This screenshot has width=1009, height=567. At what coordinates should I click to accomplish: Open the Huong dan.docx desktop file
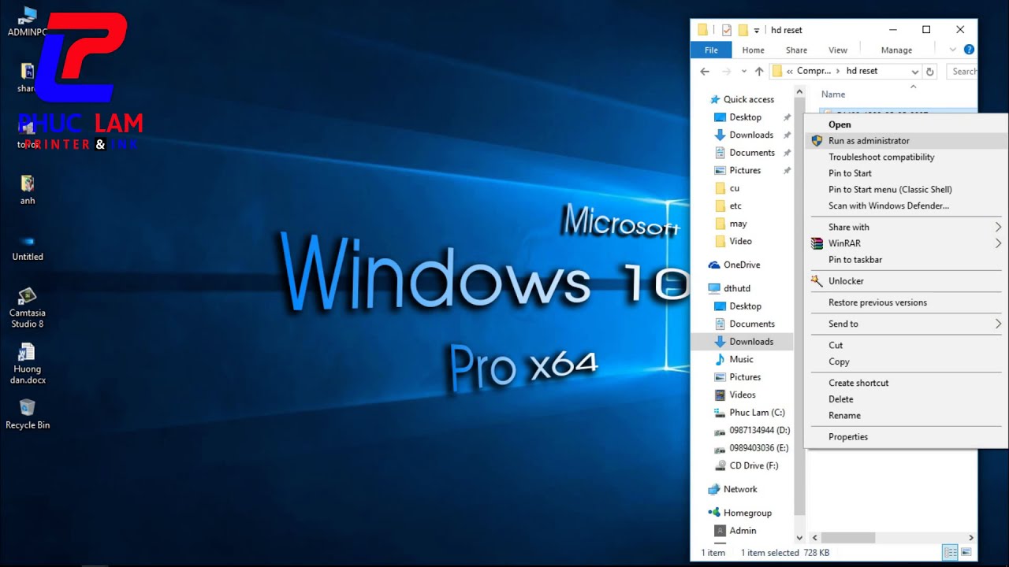28,363
